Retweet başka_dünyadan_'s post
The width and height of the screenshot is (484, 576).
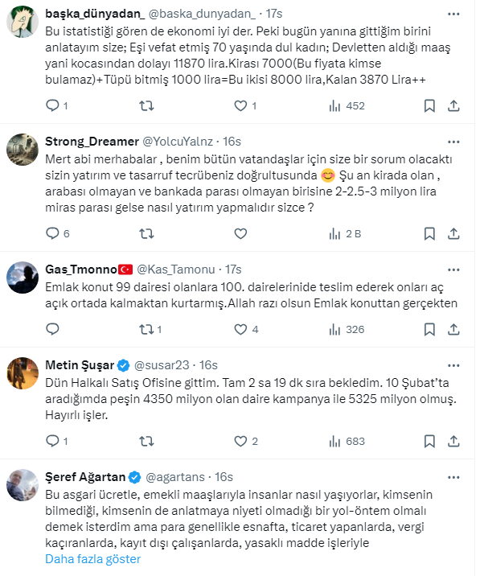pos(147,105)
